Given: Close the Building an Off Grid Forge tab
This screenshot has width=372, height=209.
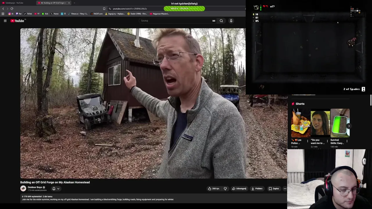Looking at the screenshot, I should [x=69, y=3].
